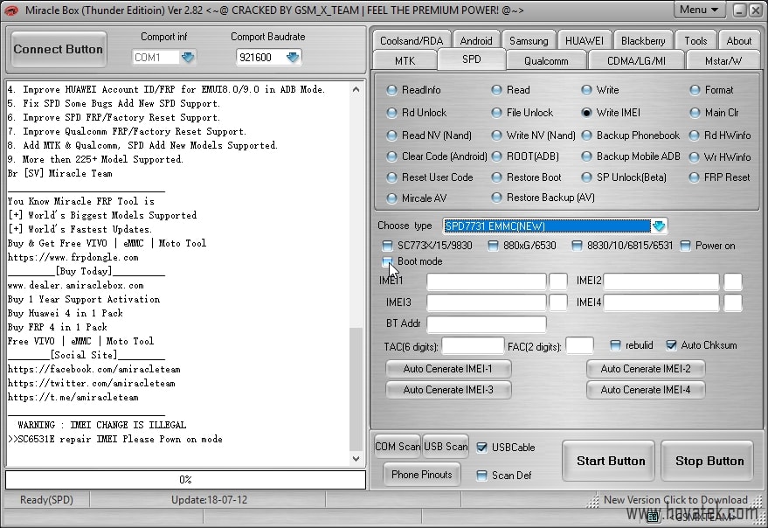The height and width of the screenshot is (528, 768).
Task: Select Clear Code (Android) radio option
Action: point(391,156)
